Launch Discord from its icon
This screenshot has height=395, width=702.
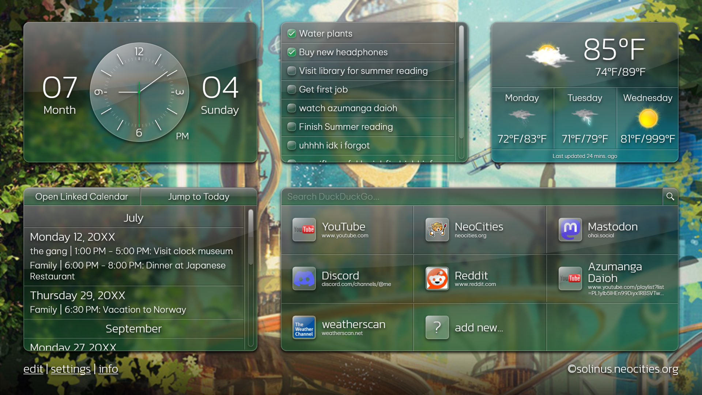(x=304, y=279)
